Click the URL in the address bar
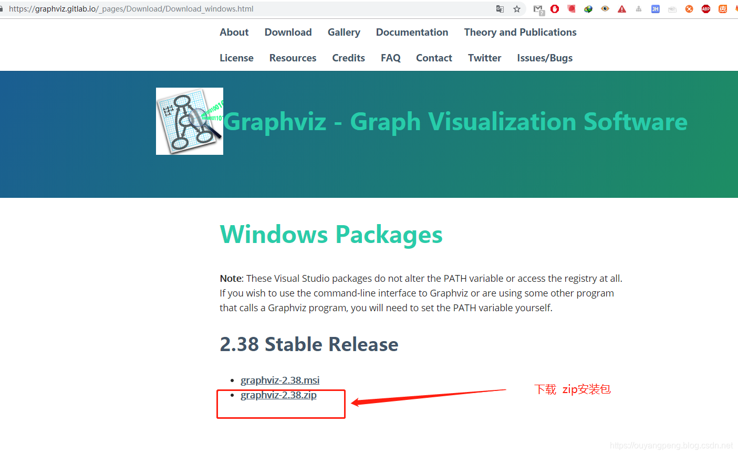 (131, 9)
